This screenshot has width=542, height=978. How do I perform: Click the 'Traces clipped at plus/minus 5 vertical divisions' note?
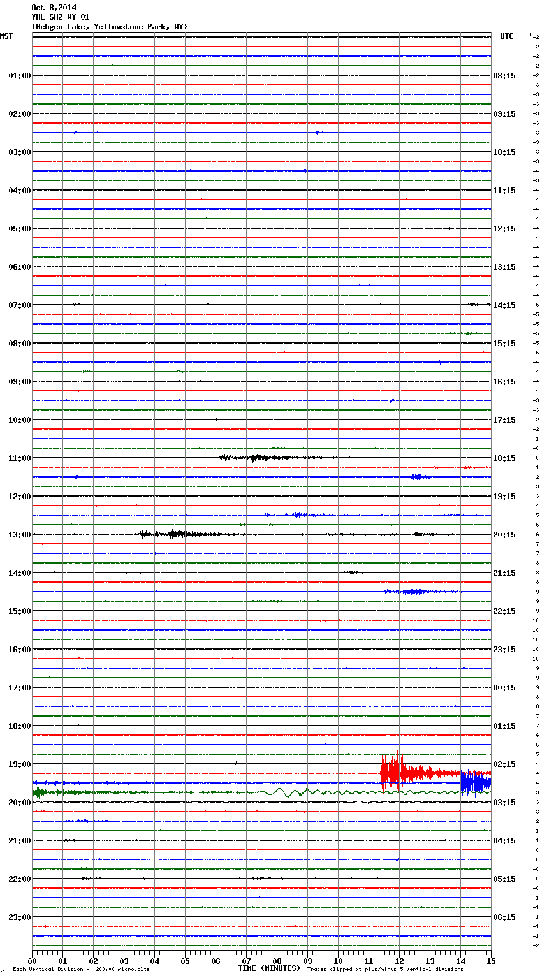[x=385, y=969]
